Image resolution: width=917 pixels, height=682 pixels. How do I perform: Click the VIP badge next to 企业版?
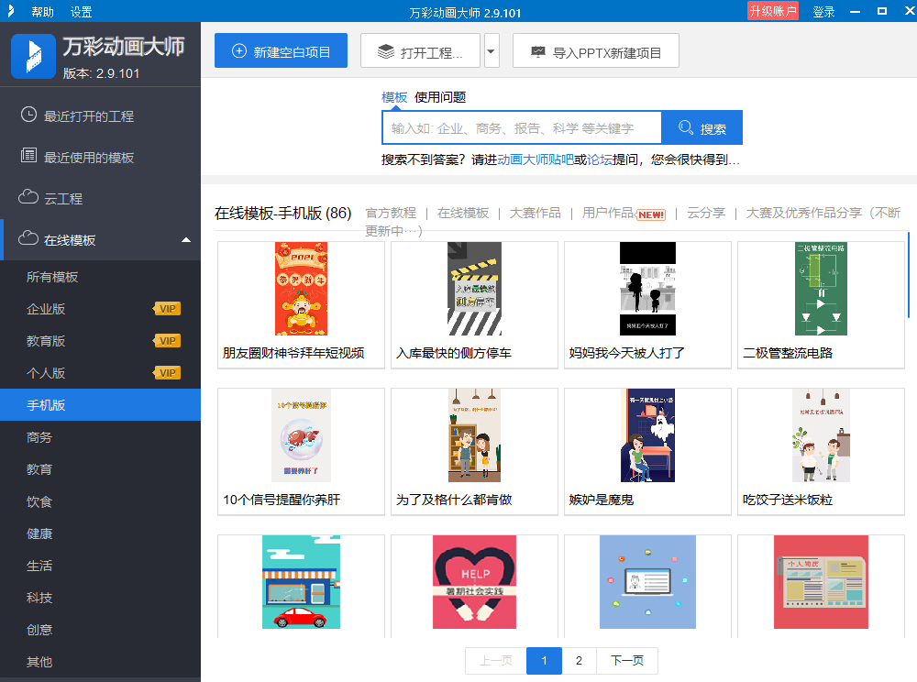click(167, 309)
